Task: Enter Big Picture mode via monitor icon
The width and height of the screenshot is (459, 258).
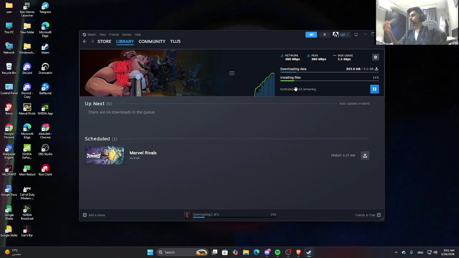Action: (x=356, y=35)
